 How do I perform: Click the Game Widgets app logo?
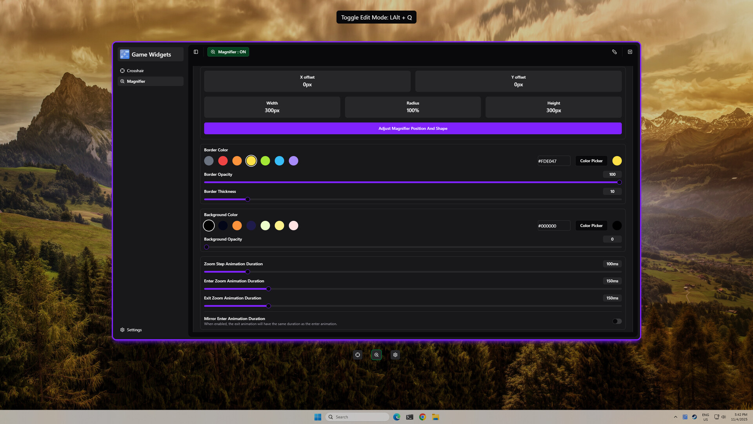click(x=124, y=54)
